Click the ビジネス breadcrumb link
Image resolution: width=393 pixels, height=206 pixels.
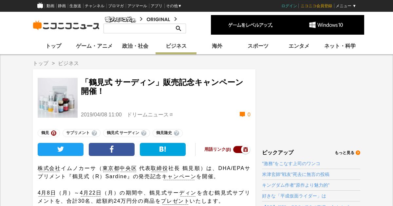pyautogui.click(x=68, y=63)
